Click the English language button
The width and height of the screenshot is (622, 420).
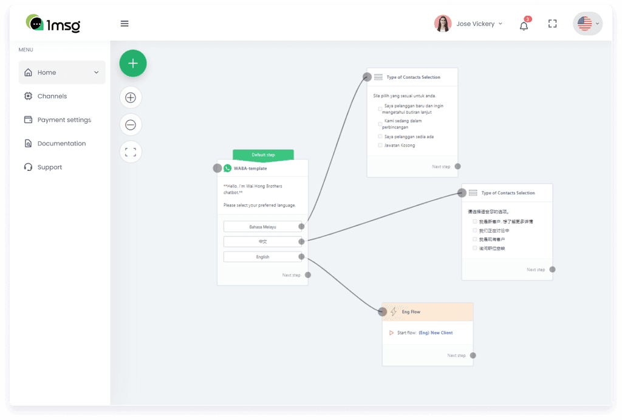point(262,256)
